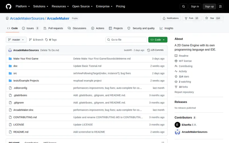229x143 pixels.
Task: Open the master branch dropdown
Action: tap(16, 40)
